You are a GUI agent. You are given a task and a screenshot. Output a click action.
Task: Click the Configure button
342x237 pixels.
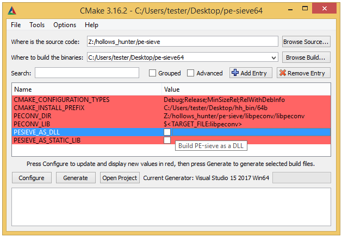coord(32,178)
